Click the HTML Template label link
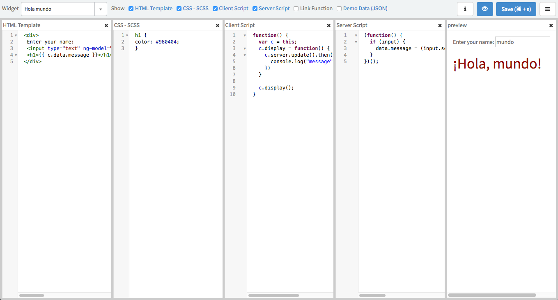This screenshot has width=558, height=300. (x=154, y=9)
